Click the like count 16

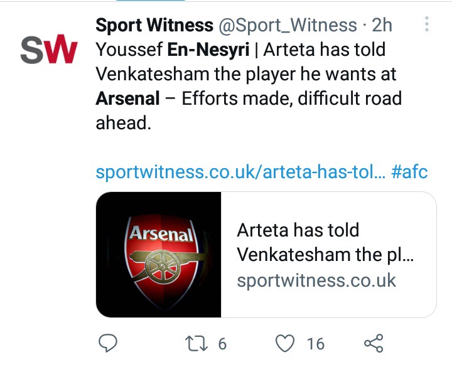316,344
